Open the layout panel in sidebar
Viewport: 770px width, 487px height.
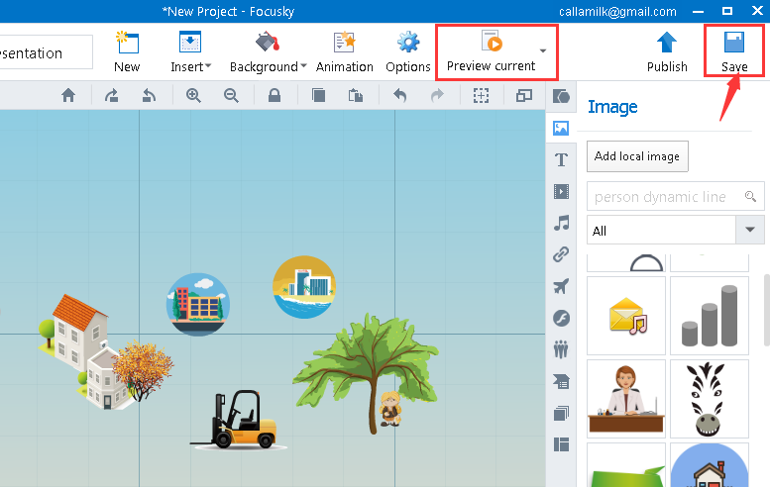(x=561, y=444)
